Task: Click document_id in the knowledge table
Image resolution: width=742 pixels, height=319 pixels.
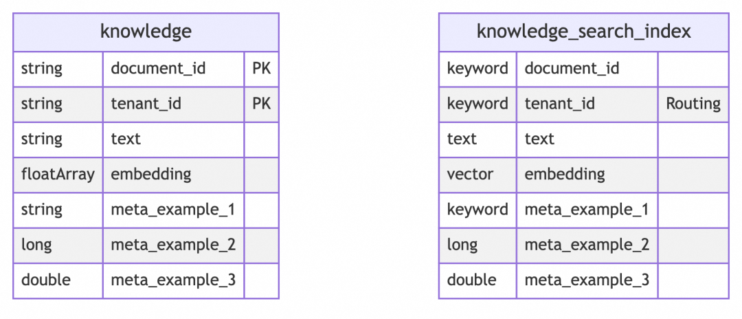Action: click(x=158, y=69)
